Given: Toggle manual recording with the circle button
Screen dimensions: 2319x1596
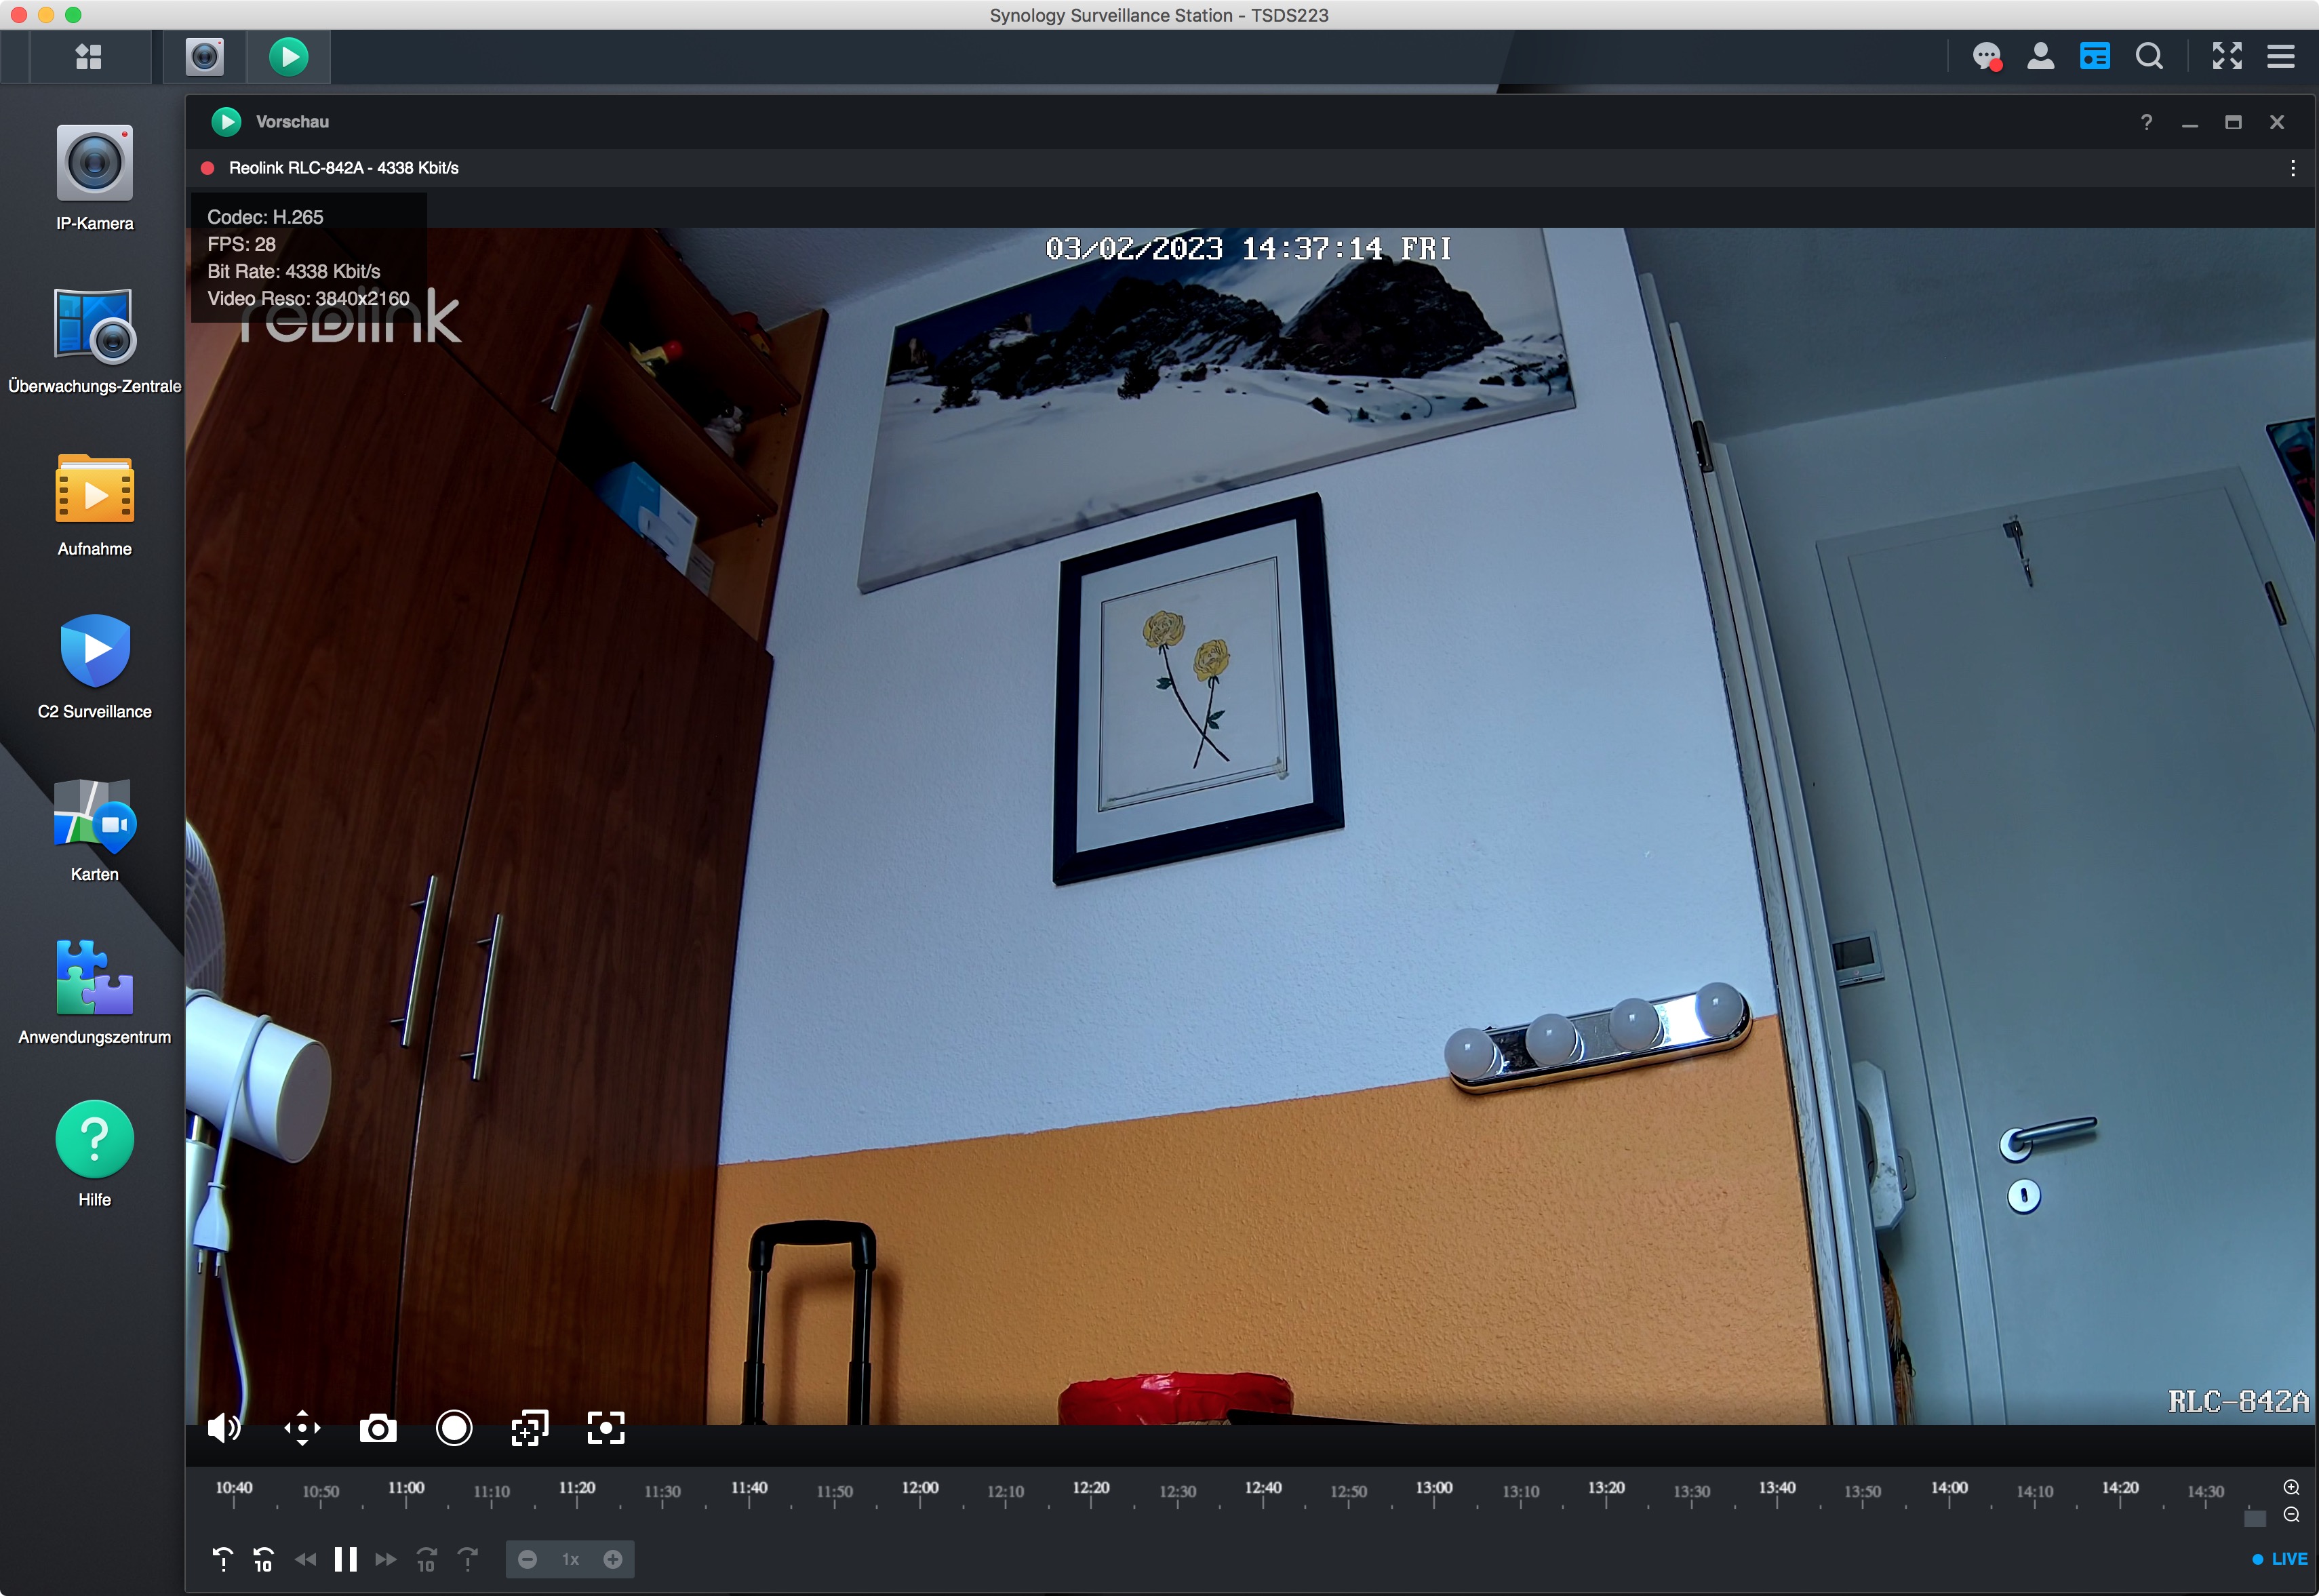Looking at the screenshot, I should point(454,1429).
